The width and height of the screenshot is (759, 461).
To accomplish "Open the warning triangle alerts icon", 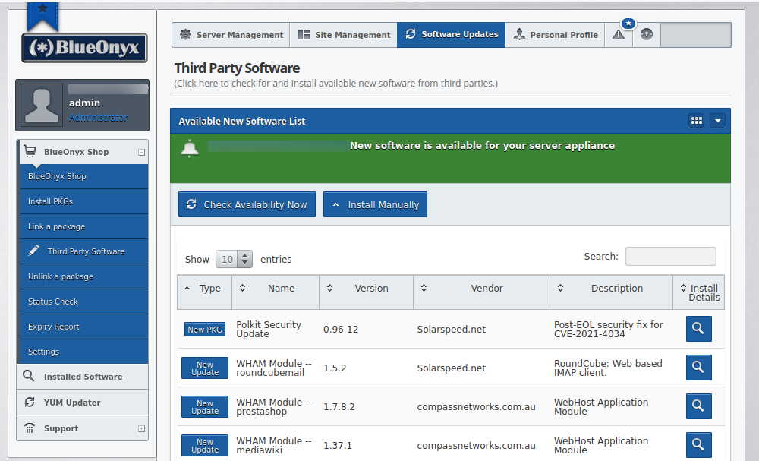I will (618, 35).
